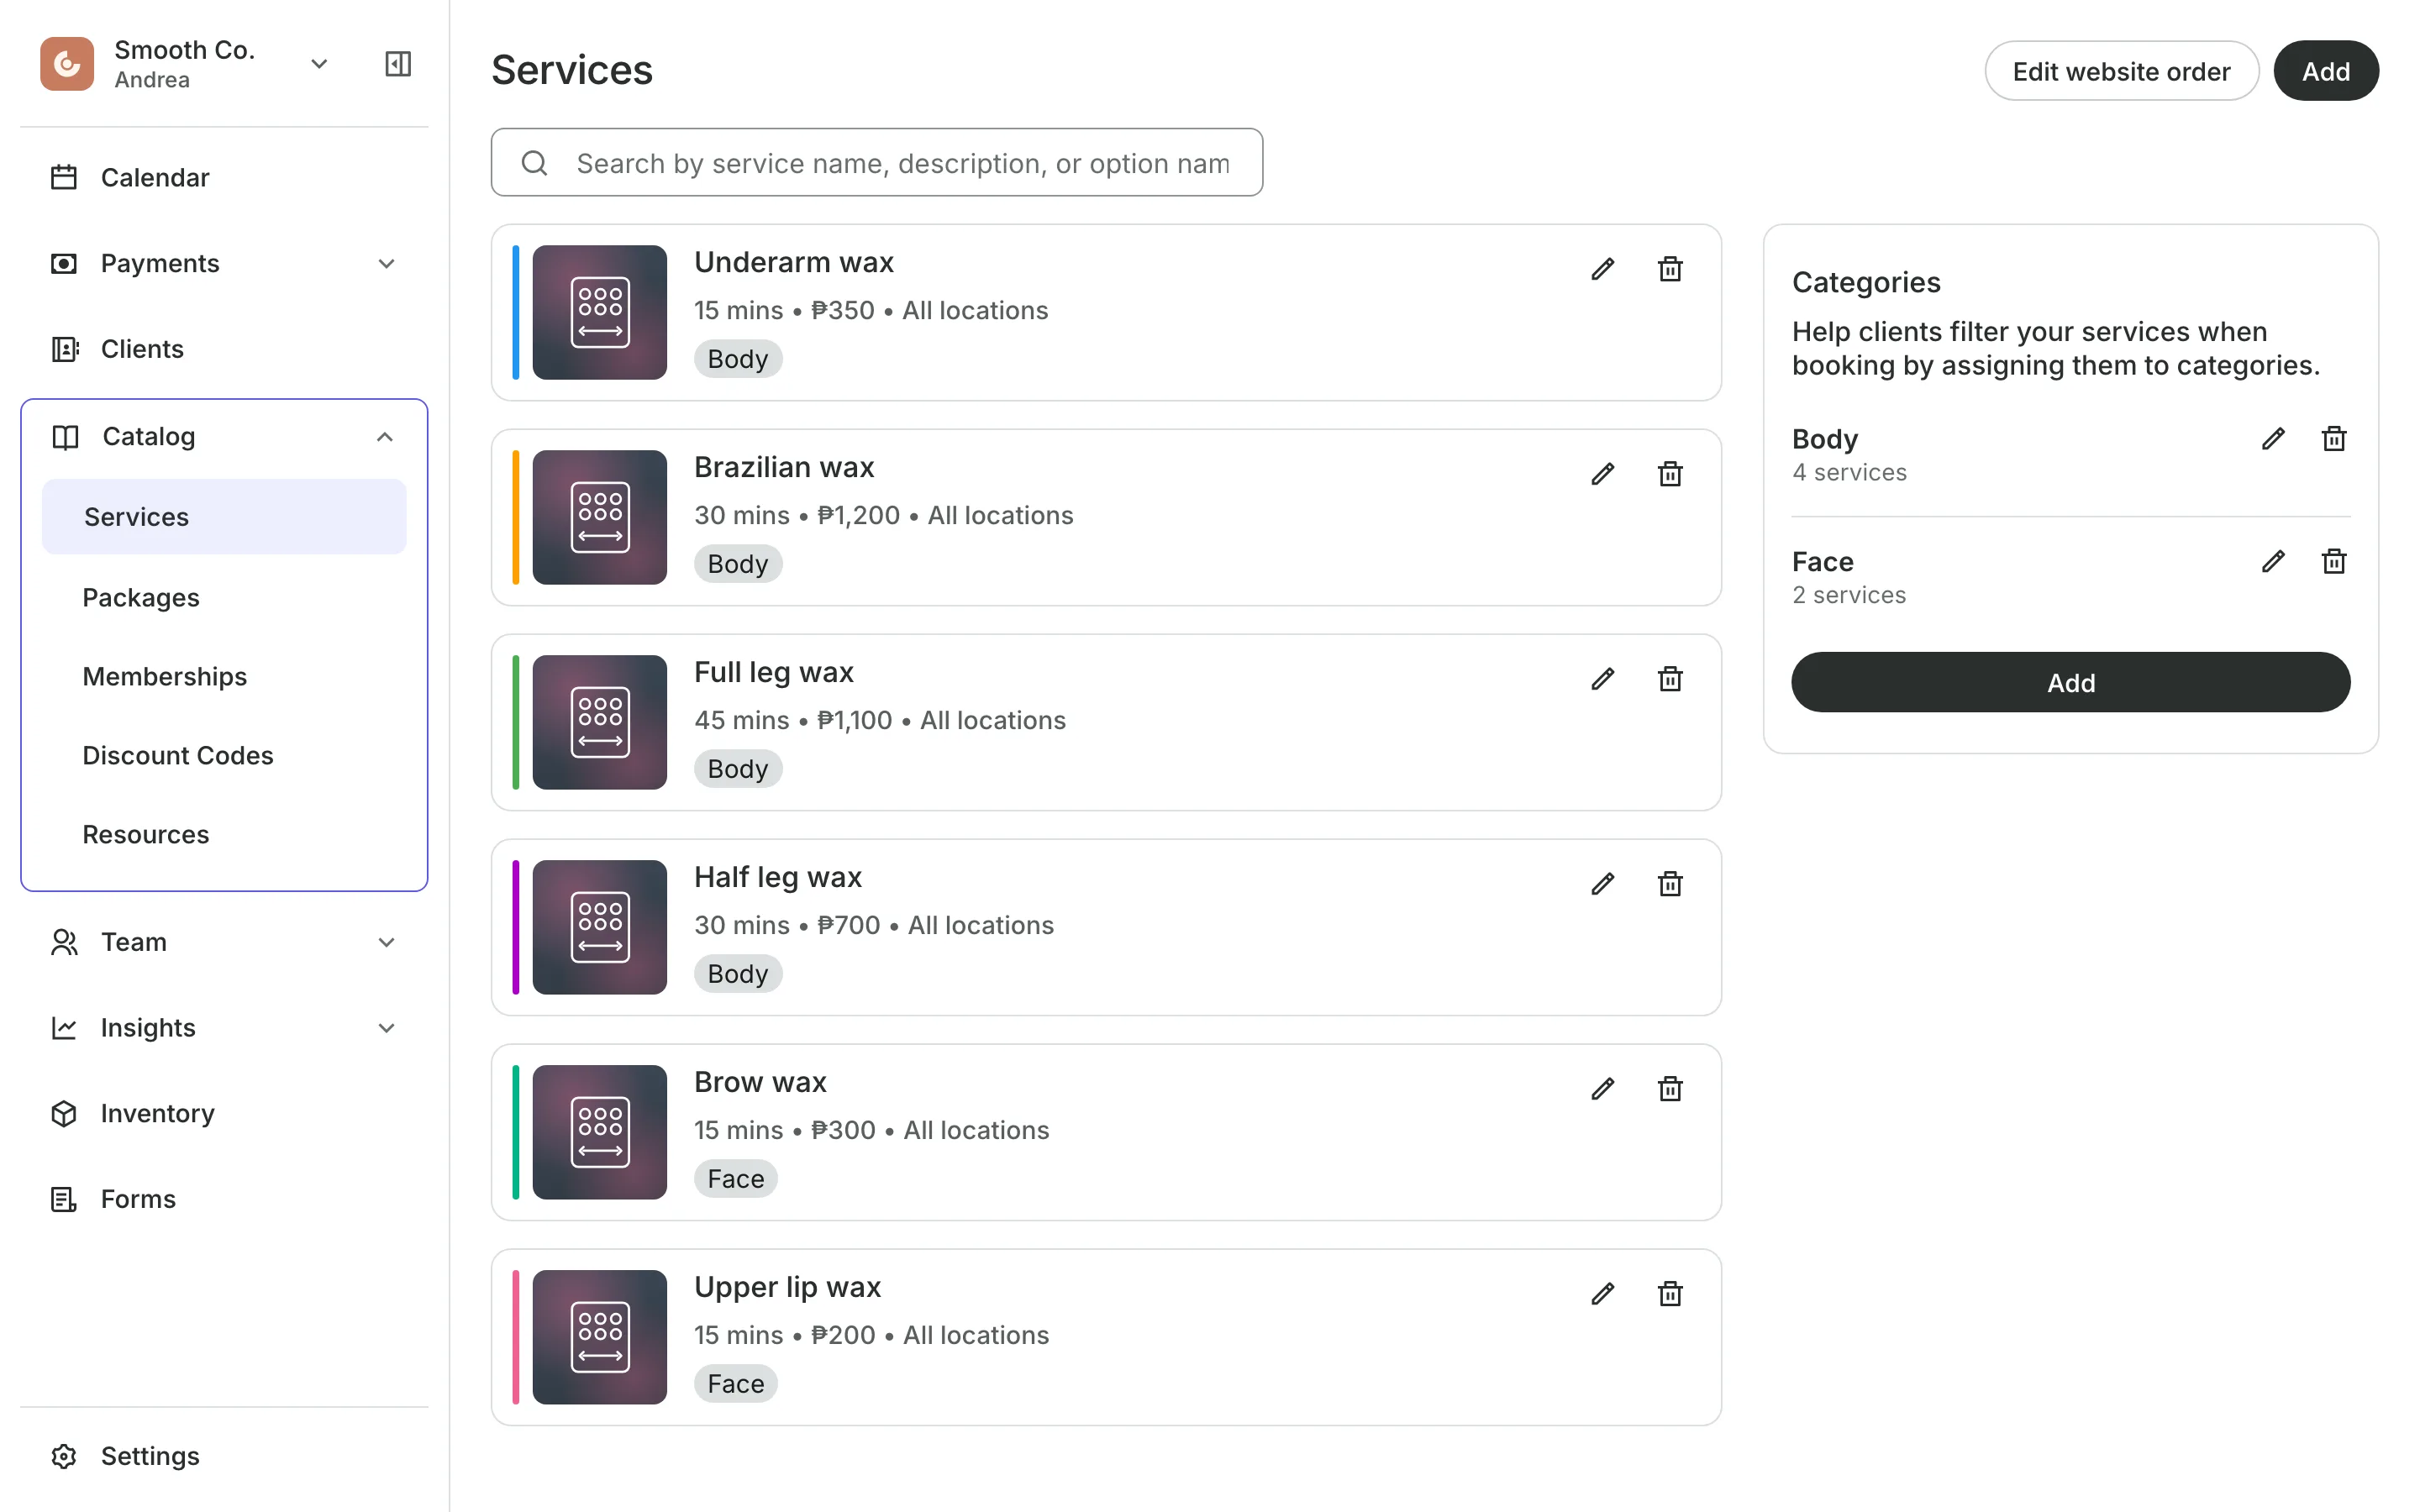Image resolution: width=2420 pixels, height=1512 pixels.
Task: Edit the Underarm wax service
Action: pyautogui.click(x=1602, y=269)
